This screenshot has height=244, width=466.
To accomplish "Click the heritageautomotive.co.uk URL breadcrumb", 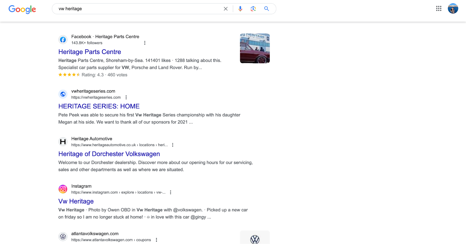I will click(x=119, y=145).
